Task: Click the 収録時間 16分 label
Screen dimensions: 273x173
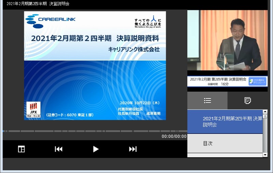Action: click(218, 84)
